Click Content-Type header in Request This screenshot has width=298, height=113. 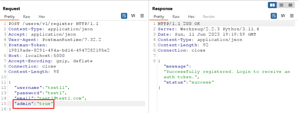tap(51, 29)
